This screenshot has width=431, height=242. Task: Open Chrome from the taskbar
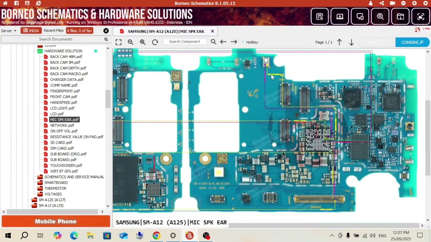(156, 236)
